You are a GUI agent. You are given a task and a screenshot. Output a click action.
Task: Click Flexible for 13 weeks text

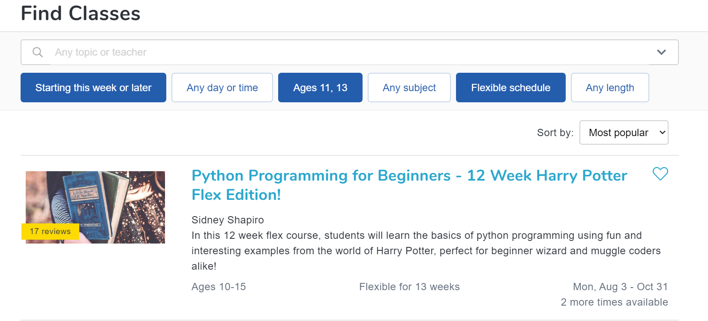click(x=409, y=287)
